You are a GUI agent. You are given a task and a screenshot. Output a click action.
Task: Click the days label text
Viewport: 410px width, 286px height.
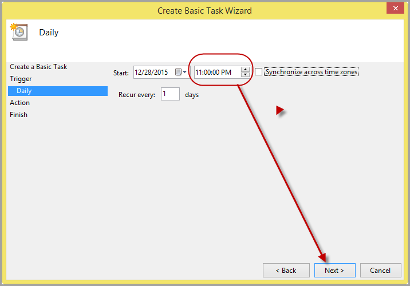192,95
